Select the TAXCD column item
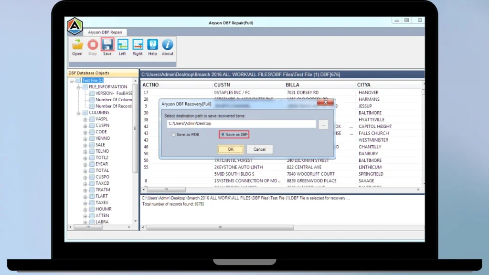 click(102, 183)
